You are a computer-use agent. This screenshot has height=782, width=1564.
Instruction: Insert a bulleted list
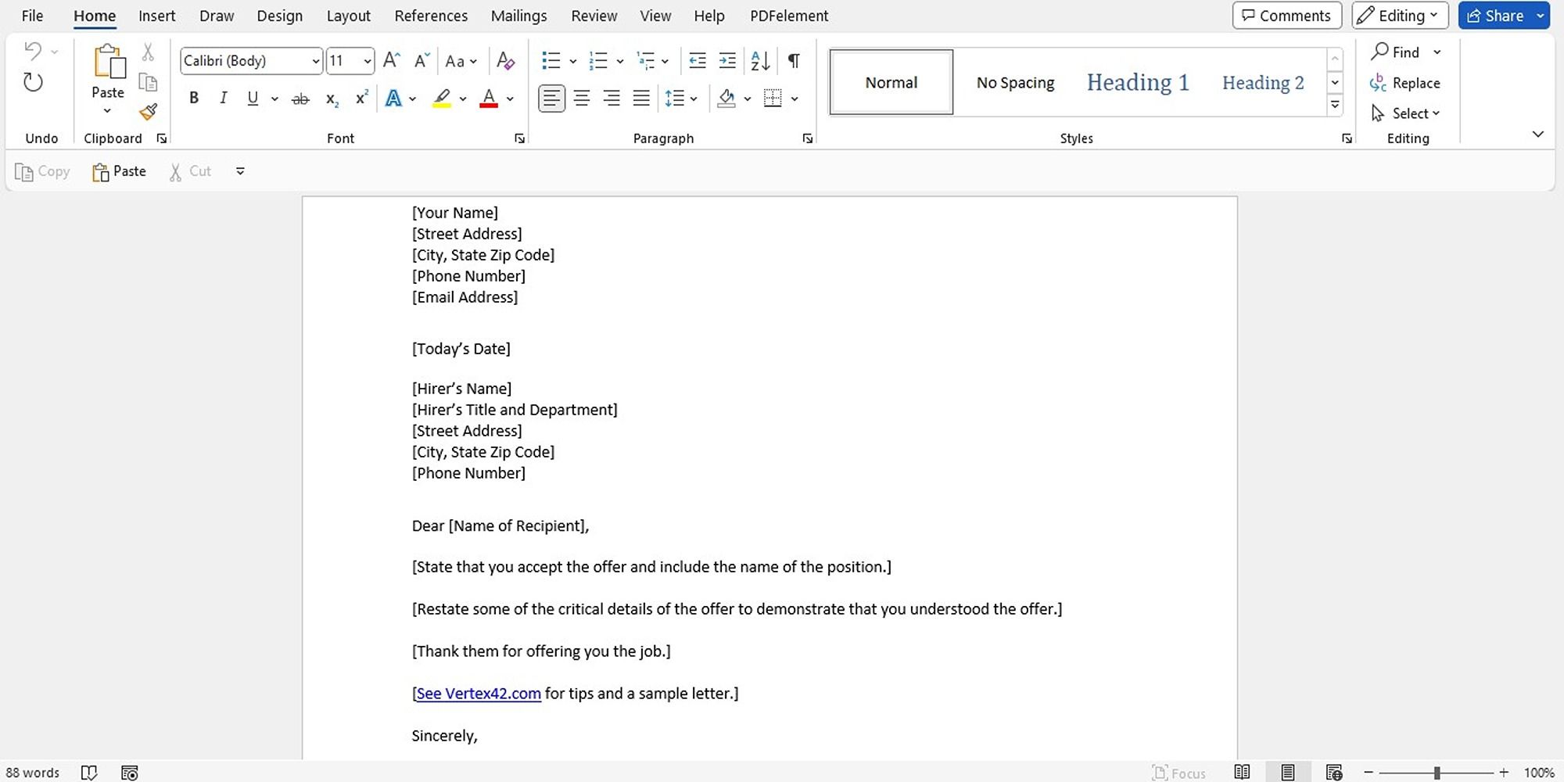(551, 61)
